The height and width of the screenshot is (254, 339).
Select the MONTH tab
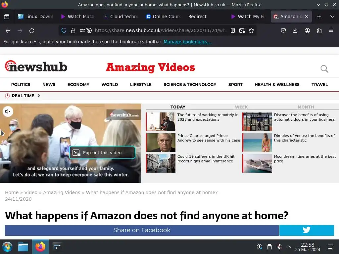pos(306,107)
